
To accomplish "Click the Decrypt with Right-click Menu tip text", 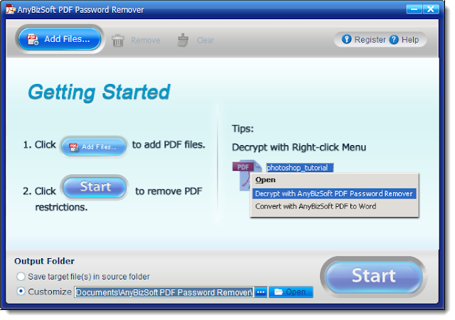I will coord(299,147).
